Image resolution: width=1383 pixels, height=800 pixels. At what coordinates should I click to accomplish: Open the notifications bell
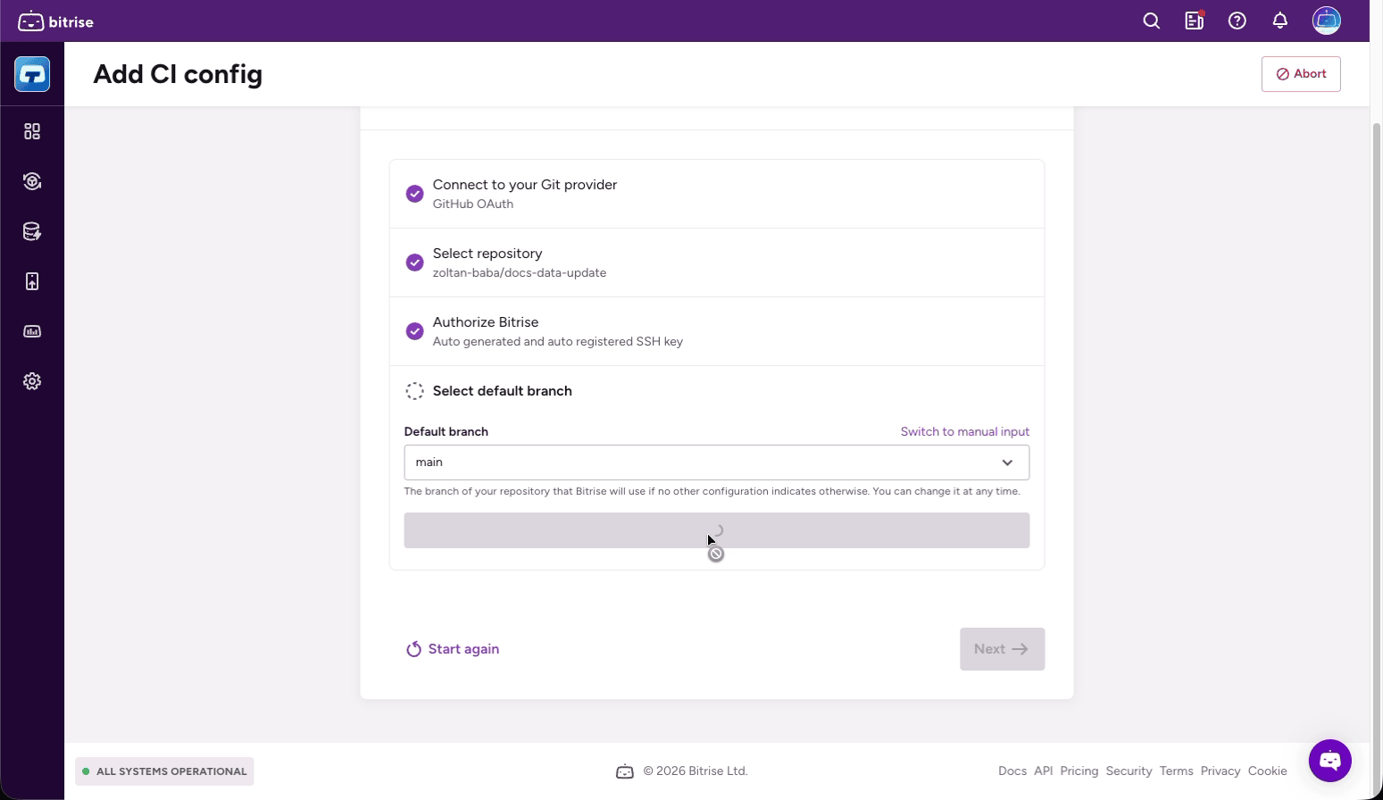[1280, 21]
